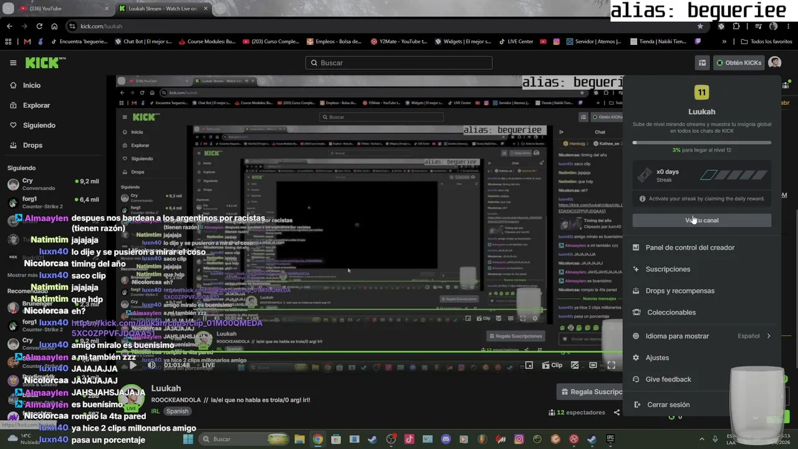Open Chrome from the taskbar
Viewport: 798px width, 449px height.
318,439
